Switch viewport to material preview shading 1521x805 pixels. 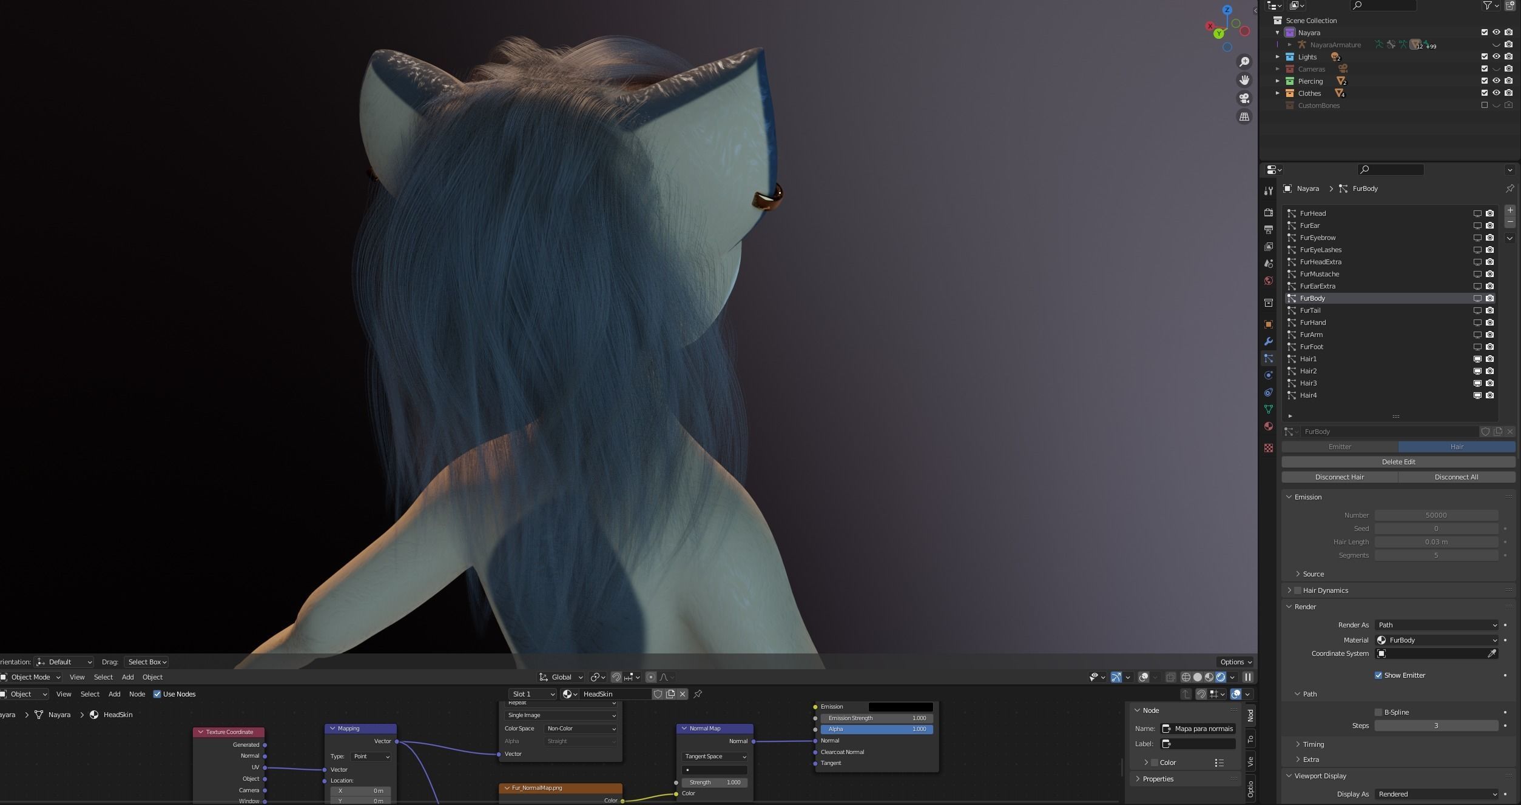(x=1209, y=677)
